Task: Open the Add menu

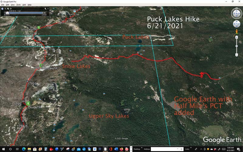Action: click(24, 5)
